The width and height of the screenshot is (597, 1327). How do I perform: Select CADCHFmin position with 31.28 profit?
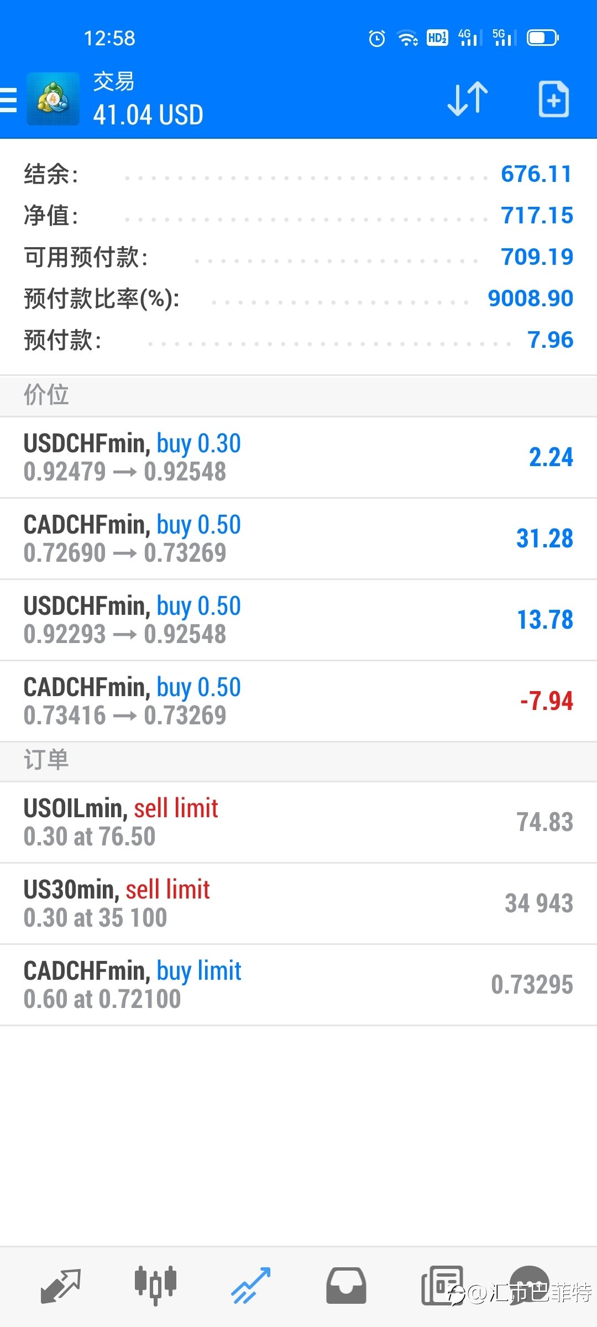(x=298, y=539)
